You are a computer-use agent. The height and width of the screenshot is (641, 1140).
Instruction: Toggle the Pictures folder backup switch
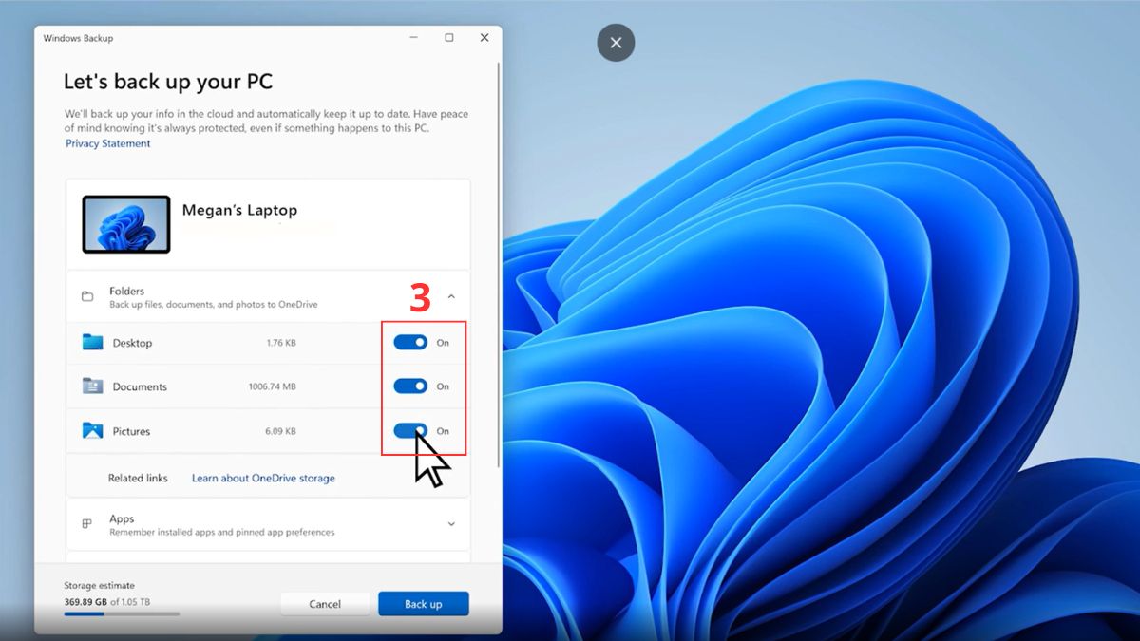tap(410, 431)
